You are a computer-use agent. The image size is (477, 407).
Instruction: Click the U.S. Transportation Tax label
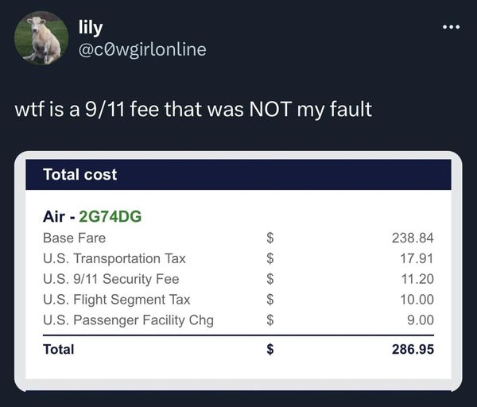[114, 258]
